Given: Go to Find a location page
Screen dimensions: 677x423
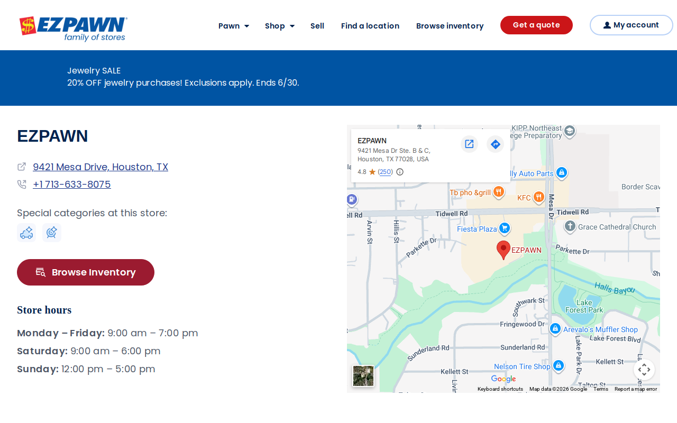Looking at the screenshot, I should tap(370, 26).
